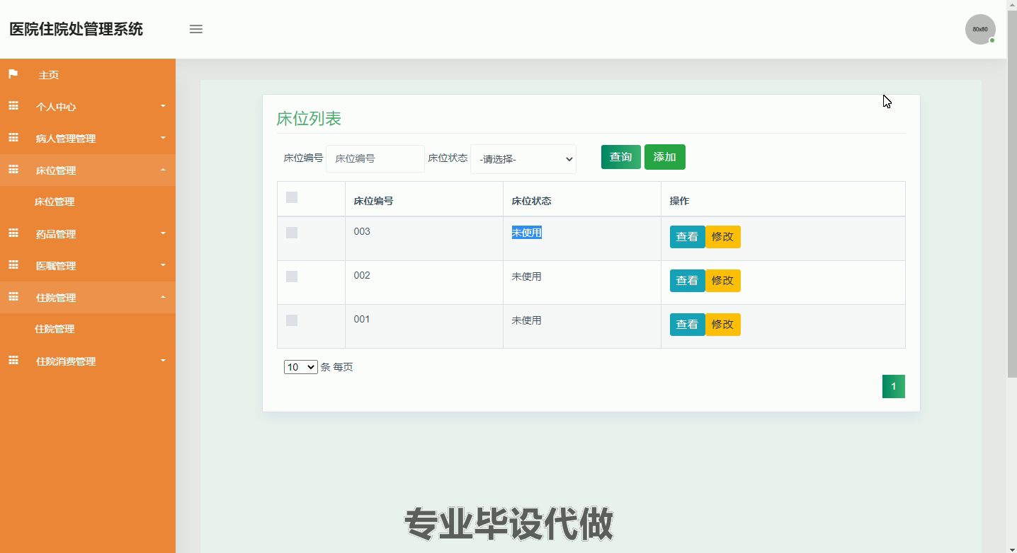Expand 病人管理管理 menu arrow
This screenshot has height=553, width=1017.
click(163, 138)
